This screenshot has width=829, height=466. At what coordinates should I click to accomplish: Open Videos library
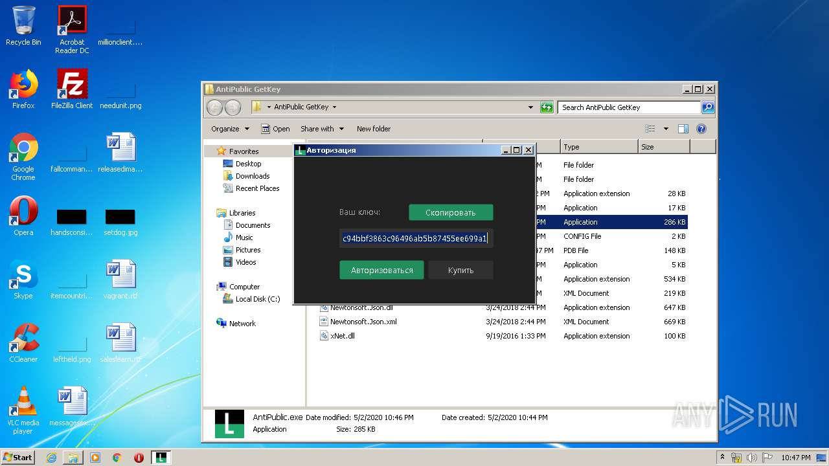tap(246, 262)
